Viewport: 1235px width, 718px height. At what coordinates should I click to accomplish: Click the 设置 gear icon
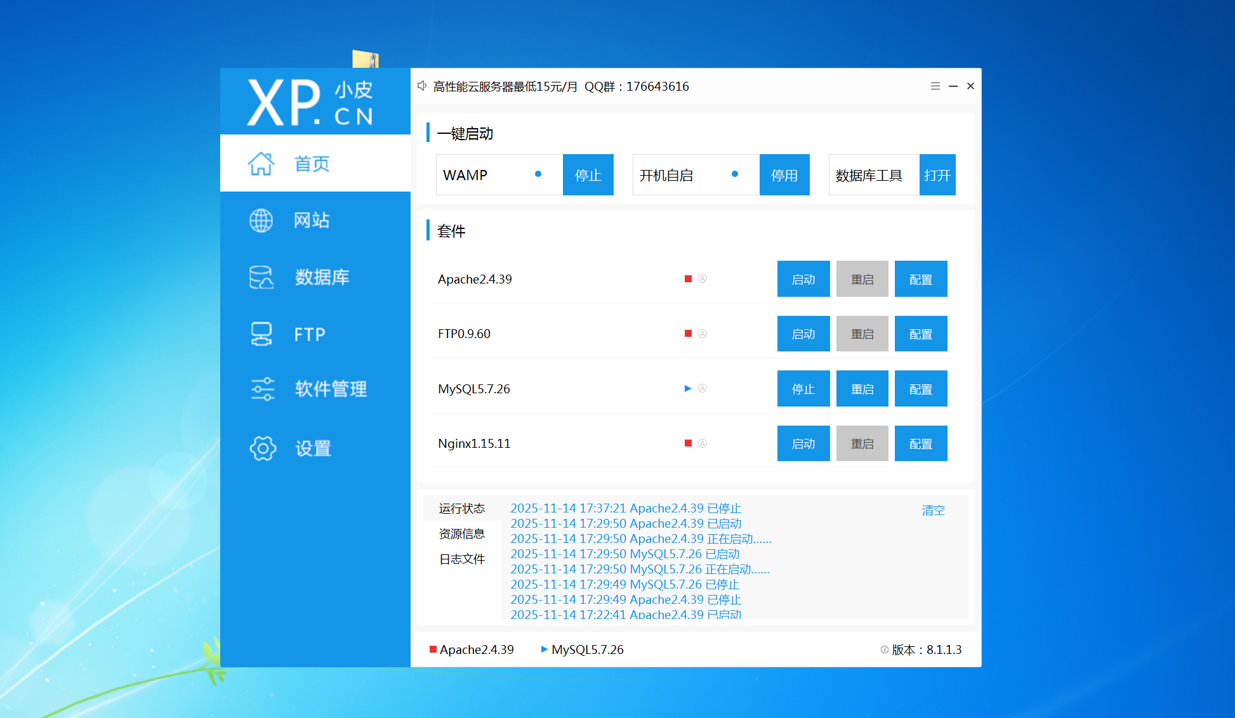tap(262, 448)
